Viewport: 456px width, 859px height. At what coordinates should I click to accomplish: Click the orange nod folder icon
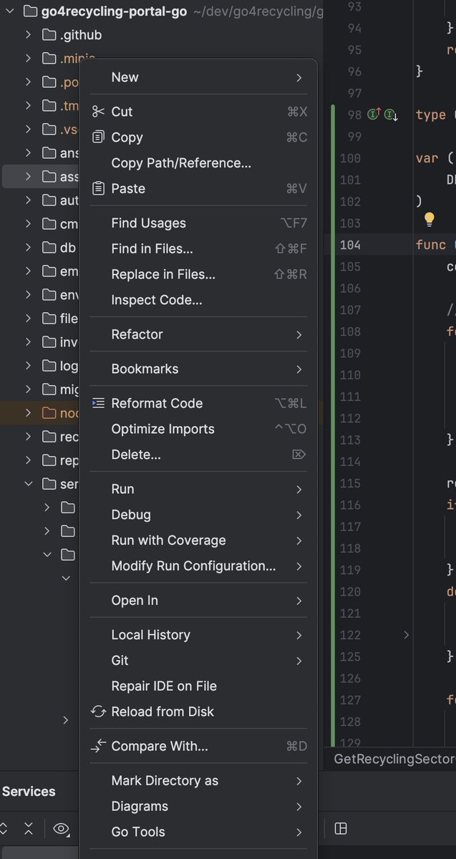[49, 413]
